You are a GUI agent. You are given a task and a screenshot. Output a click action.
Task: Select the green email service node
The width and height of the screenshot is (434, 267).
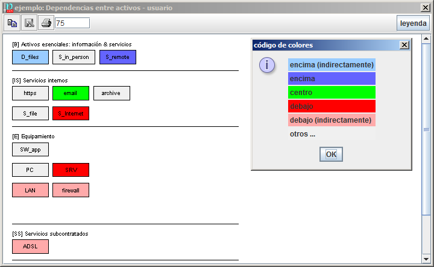[x=71, y=93]
